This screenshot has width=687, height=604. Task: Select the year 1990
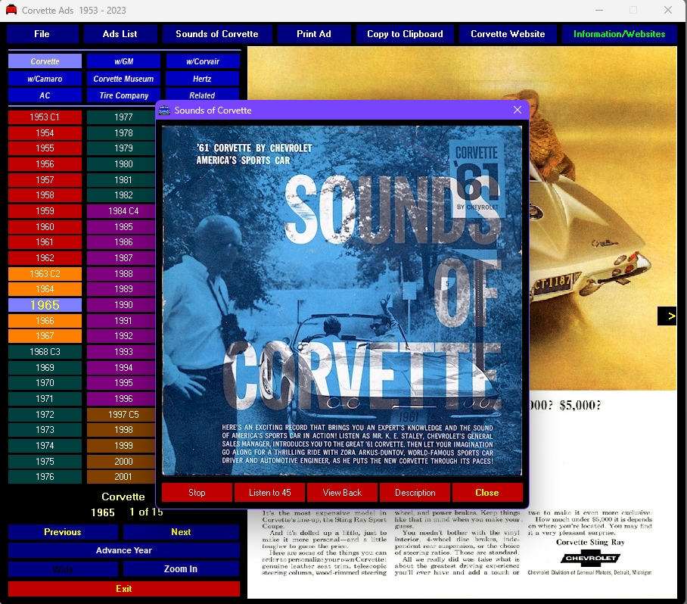click(121, 305)
